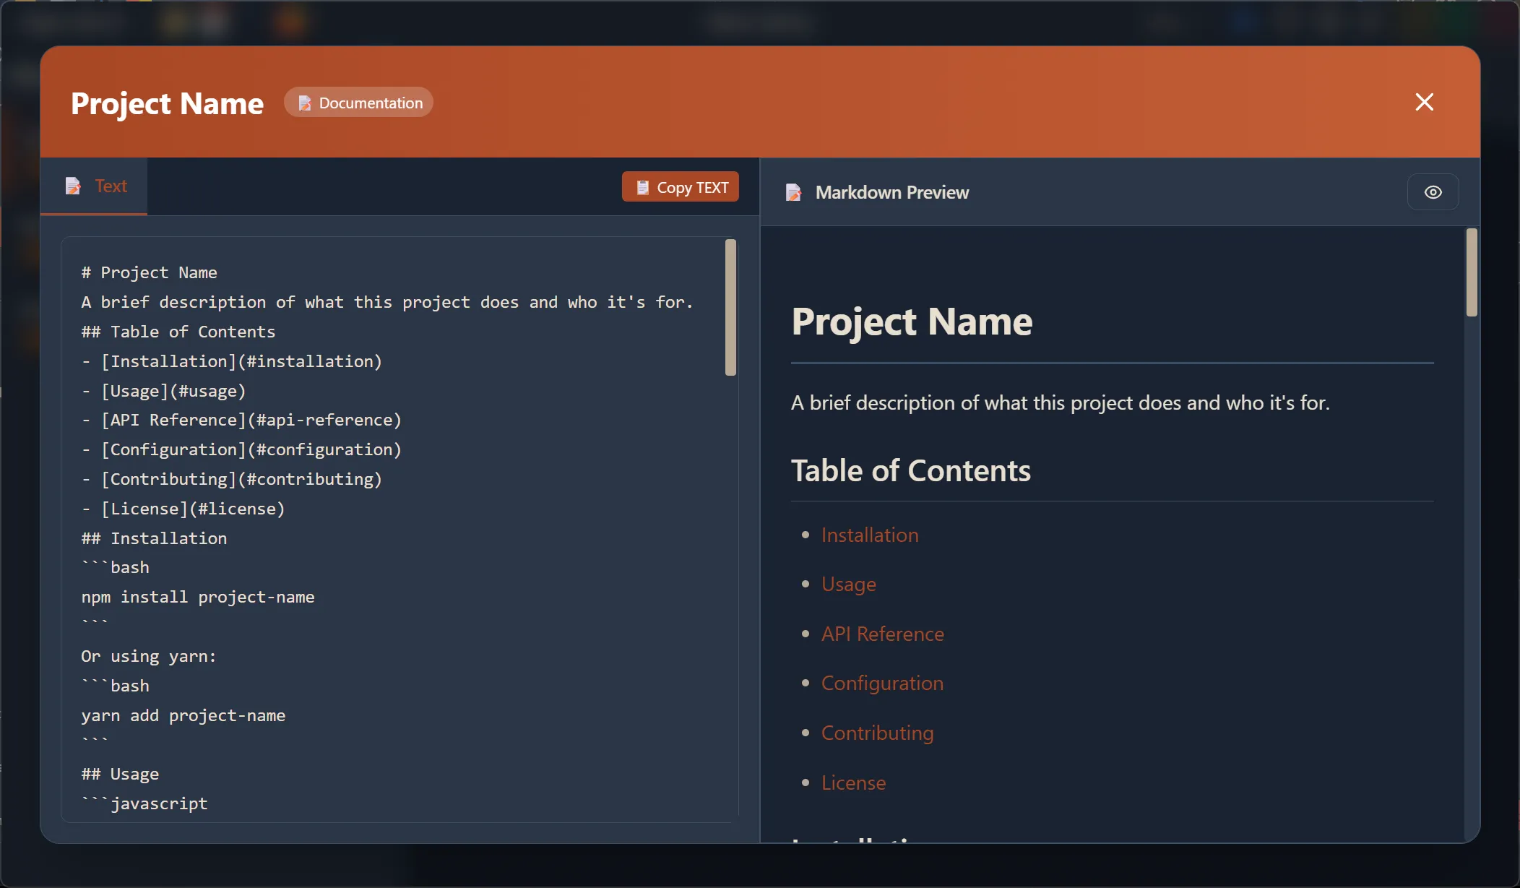Click the '## Usage' source line
The image size is (1520, 888).
click(x=120, y=774)
